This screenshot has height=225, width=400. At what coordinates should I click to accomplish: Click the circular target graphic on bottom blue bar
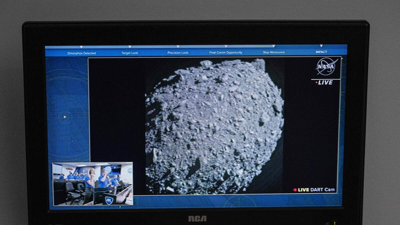pos(240,201)
